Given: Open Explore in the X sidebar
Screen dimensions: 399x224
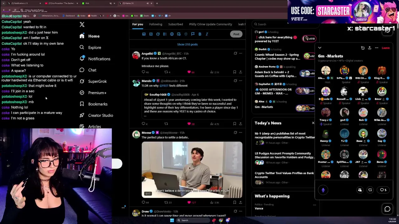Looking at the screenshot, I should (90, 48).
